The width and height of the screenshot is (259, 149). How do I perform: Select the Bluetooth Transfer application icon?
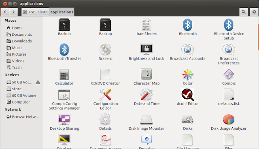tap(64, 50)
